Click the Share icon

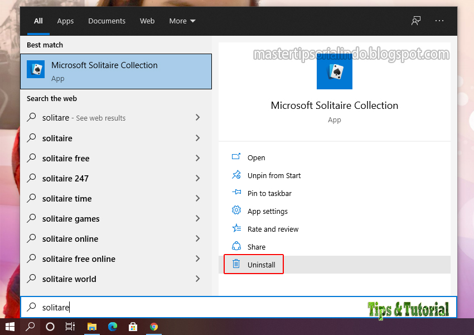236,246
